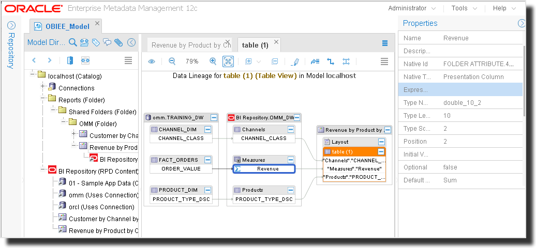The height and width of the screenshot is (248, 536).
Task: Collapse orange table (1) node
Action: pyautogui.click(x=381, y=152)
